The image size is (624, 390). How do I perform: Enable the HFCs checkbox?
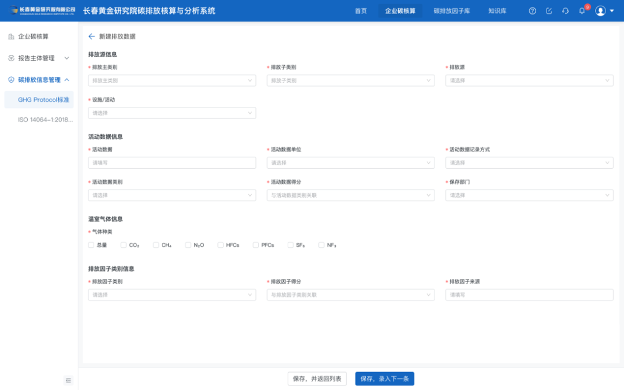(221, 245)
